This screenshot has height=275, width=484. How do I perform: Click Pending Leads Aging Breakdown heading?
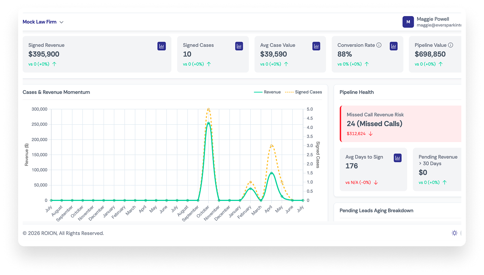coord(376,210)
